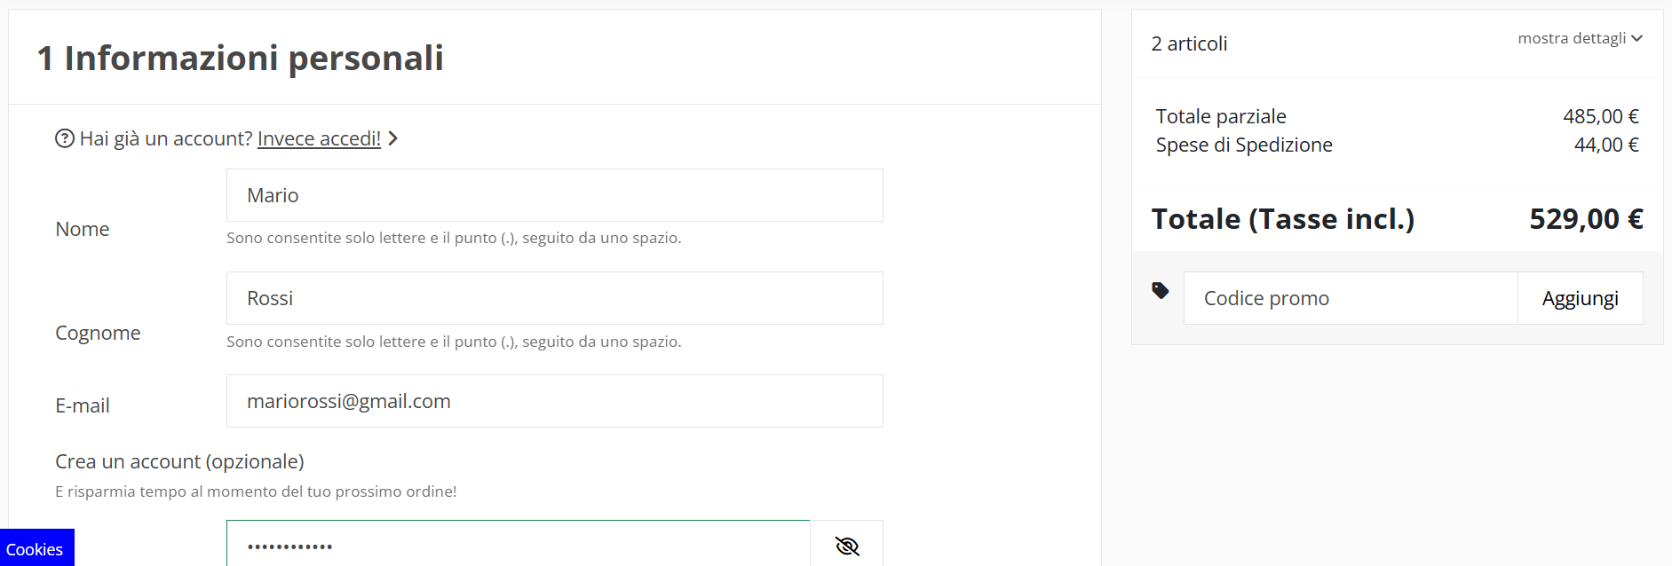Open the Cookies settings button
Screen dimensions: 1672x566
click(36, 548)
